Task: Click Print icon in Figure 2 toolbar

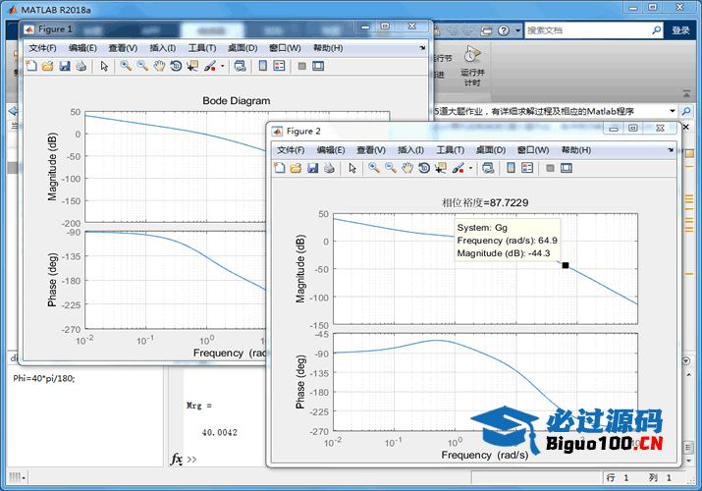Action: (x=329, y=168)
